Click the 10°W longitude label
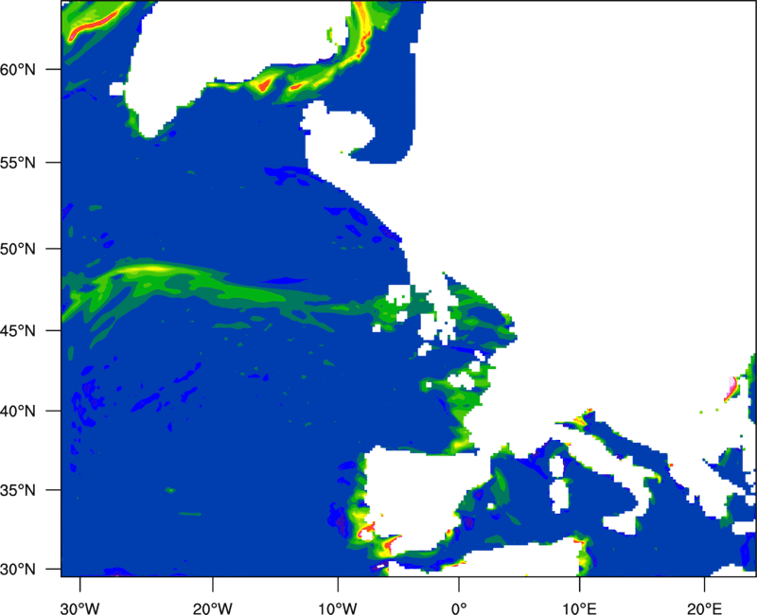Screen dimensions: 757x615 pyautogui.click(x=338, y=608)
